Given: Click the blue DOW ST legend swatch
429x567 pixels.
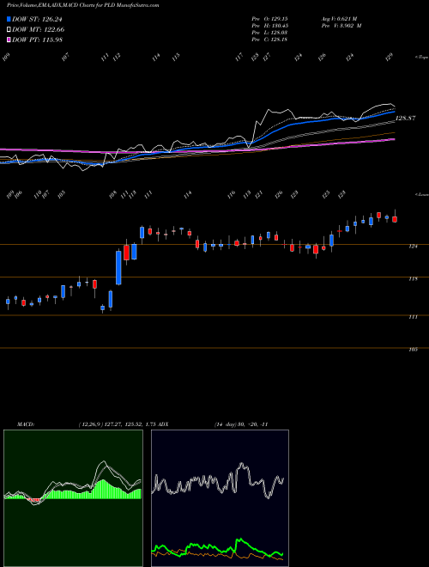Looking at the screenshot, I should click(x=9, y=19).
